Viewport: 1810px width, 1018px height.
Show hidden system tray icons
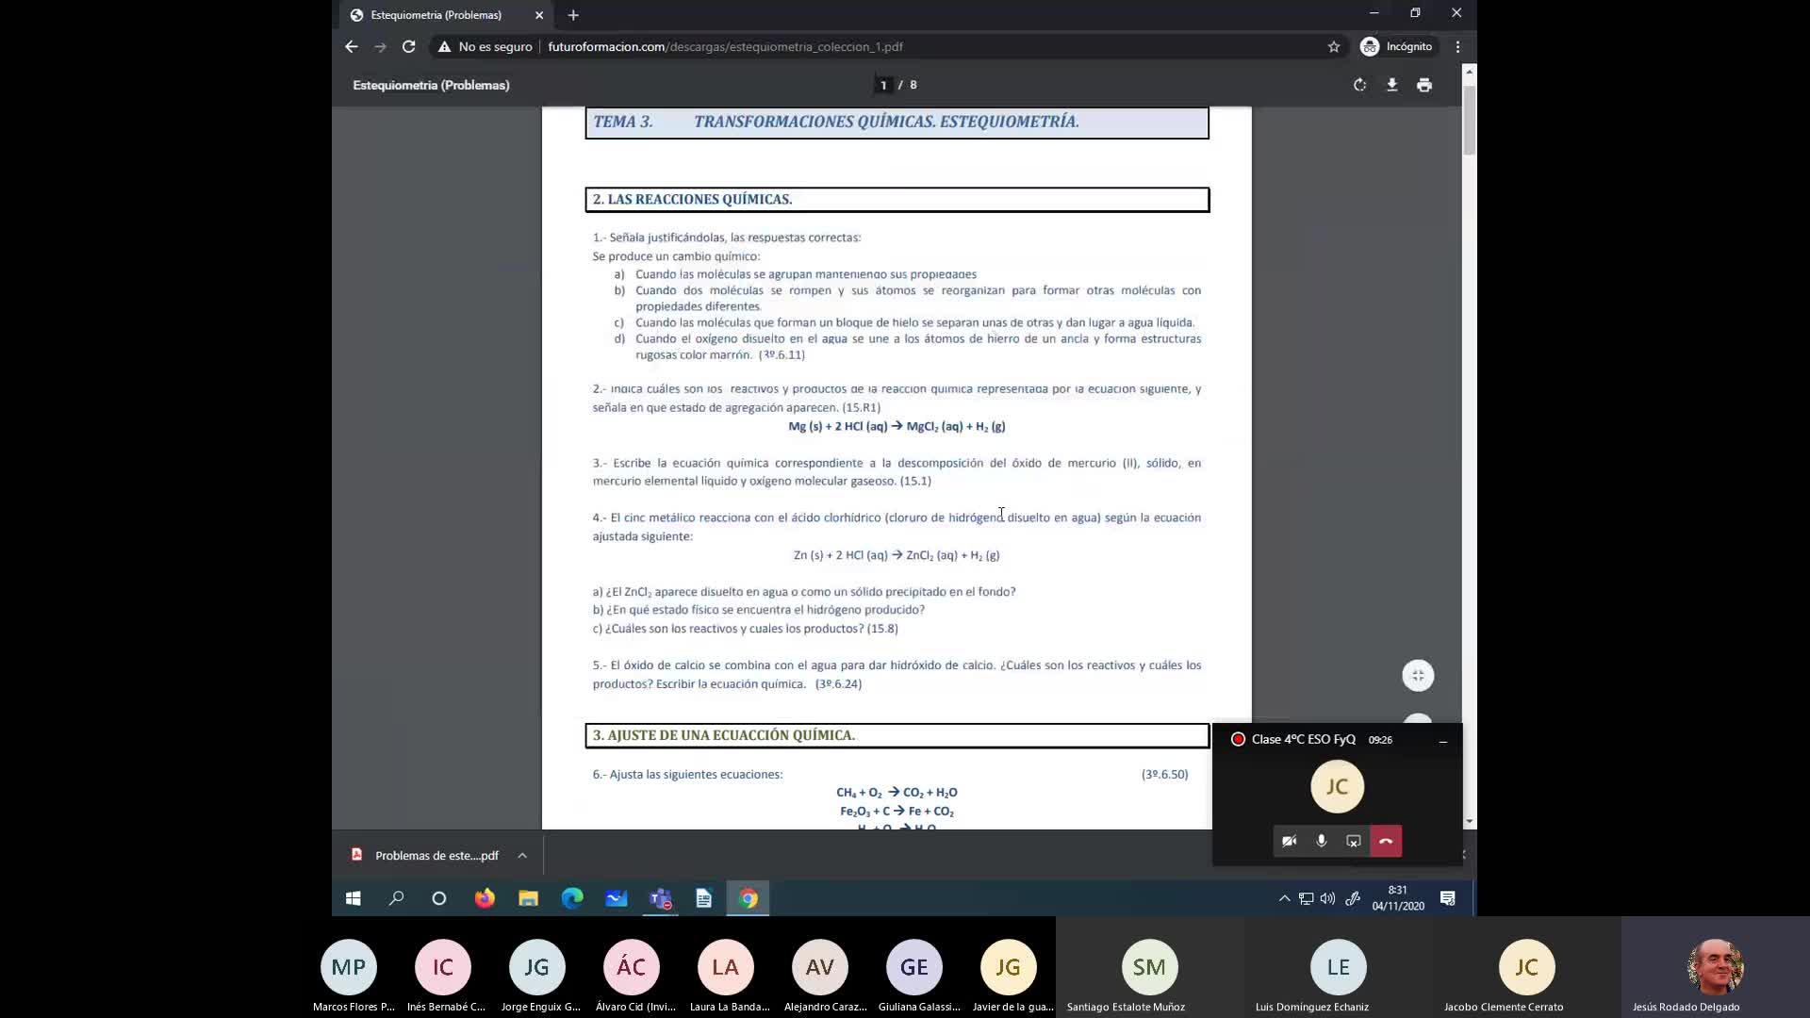pos(1284,898)
